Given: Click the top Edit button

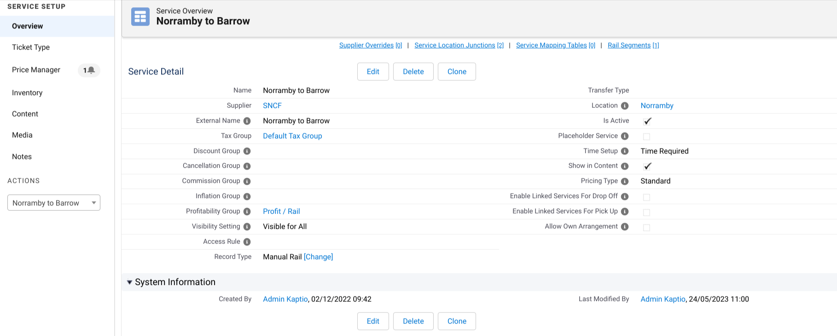Looking at the screenshot, I should click(372, 72).
